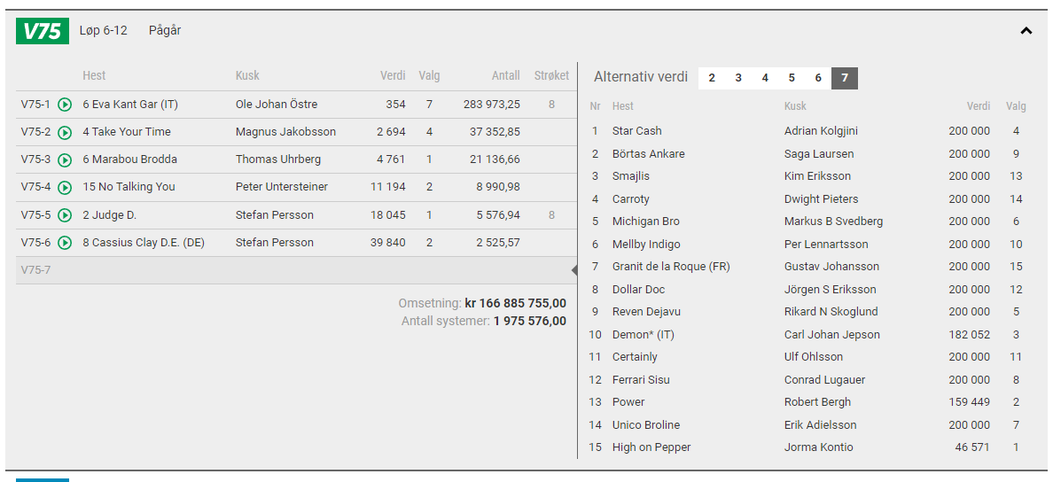Image resolution: width=1053 pixels, height=482 pixels.
Task: Open V75-4 race video icon
Action: (x=65, y=187)
